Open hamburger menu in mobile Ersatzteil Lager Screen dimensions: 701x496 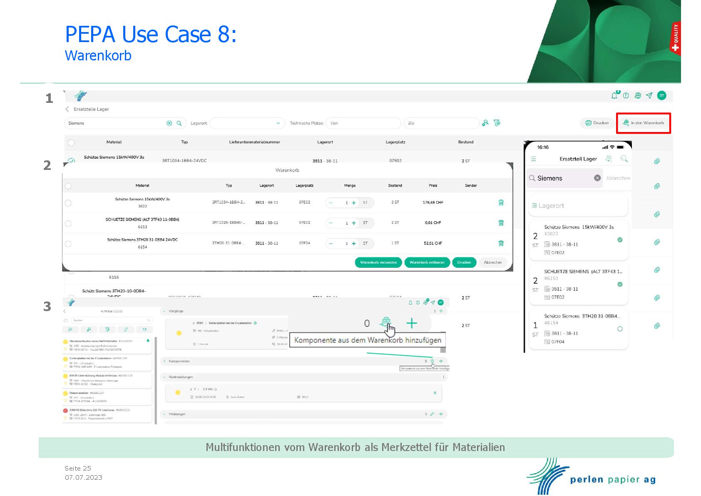click(533, 159)
